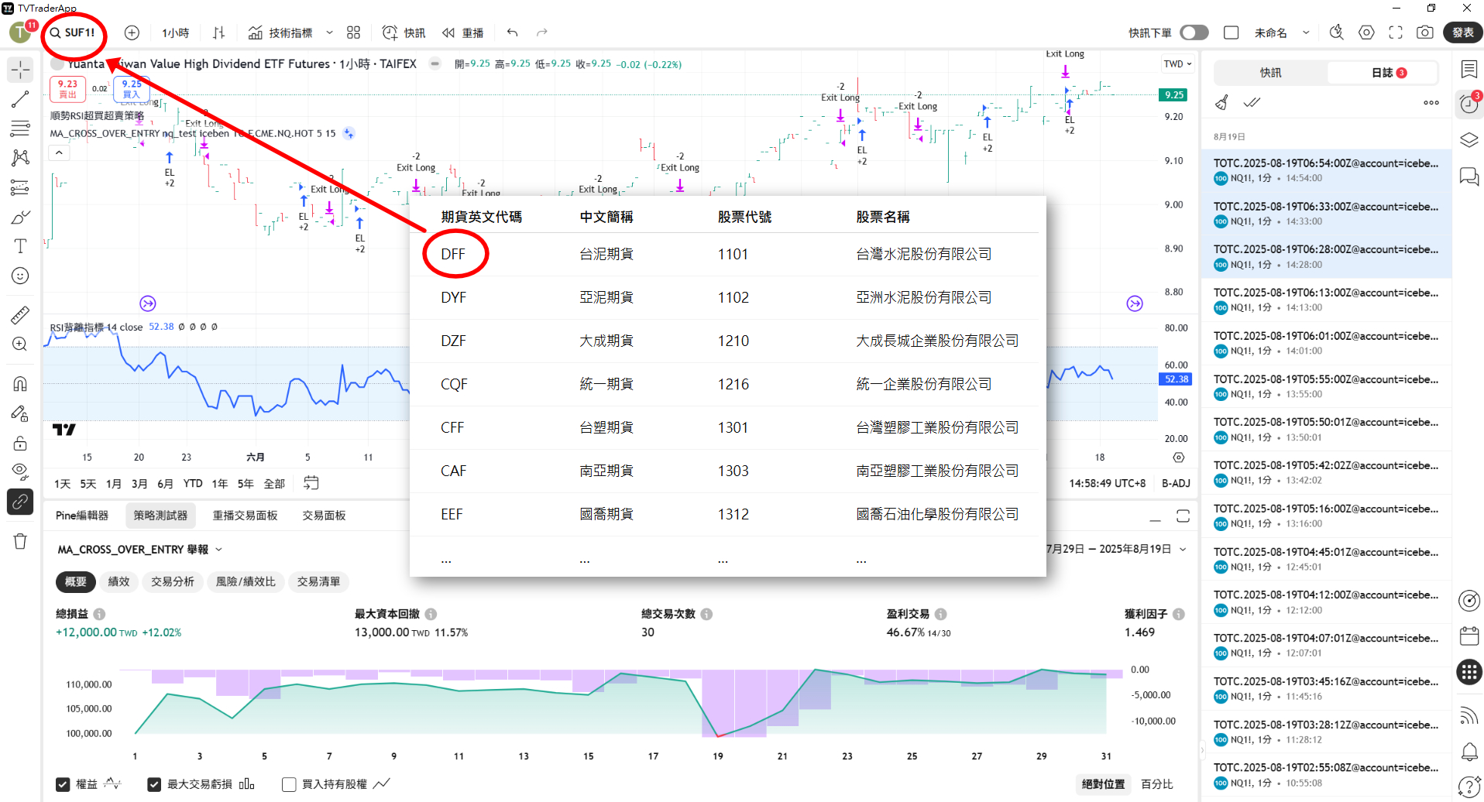Toggle hide all drawings eye icon

[21, 472]
